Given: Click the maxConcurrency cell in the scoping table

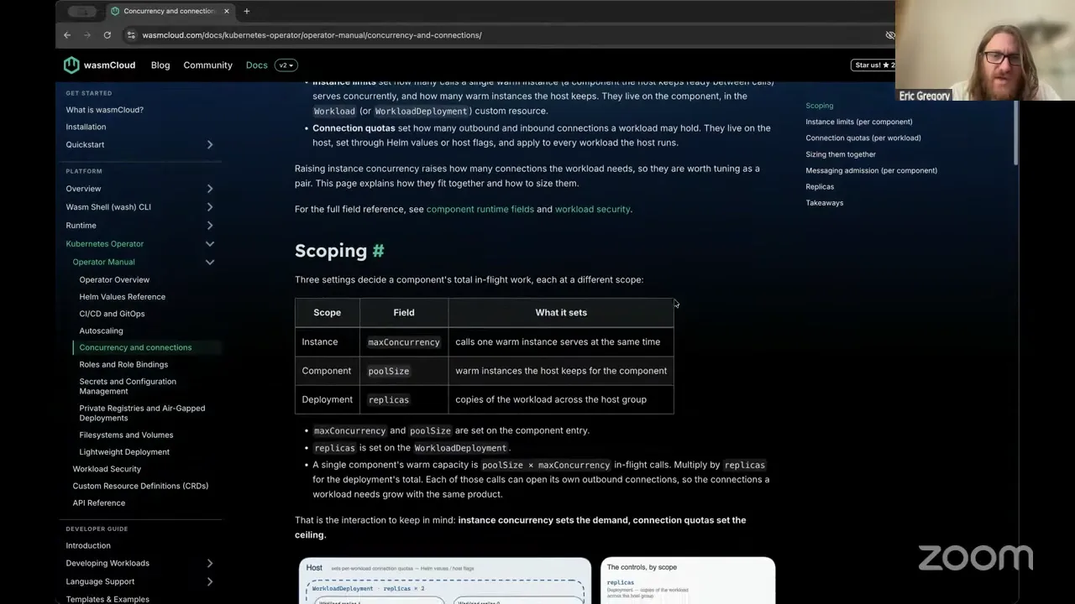Looking at the screenshot, I should (404, 342).
